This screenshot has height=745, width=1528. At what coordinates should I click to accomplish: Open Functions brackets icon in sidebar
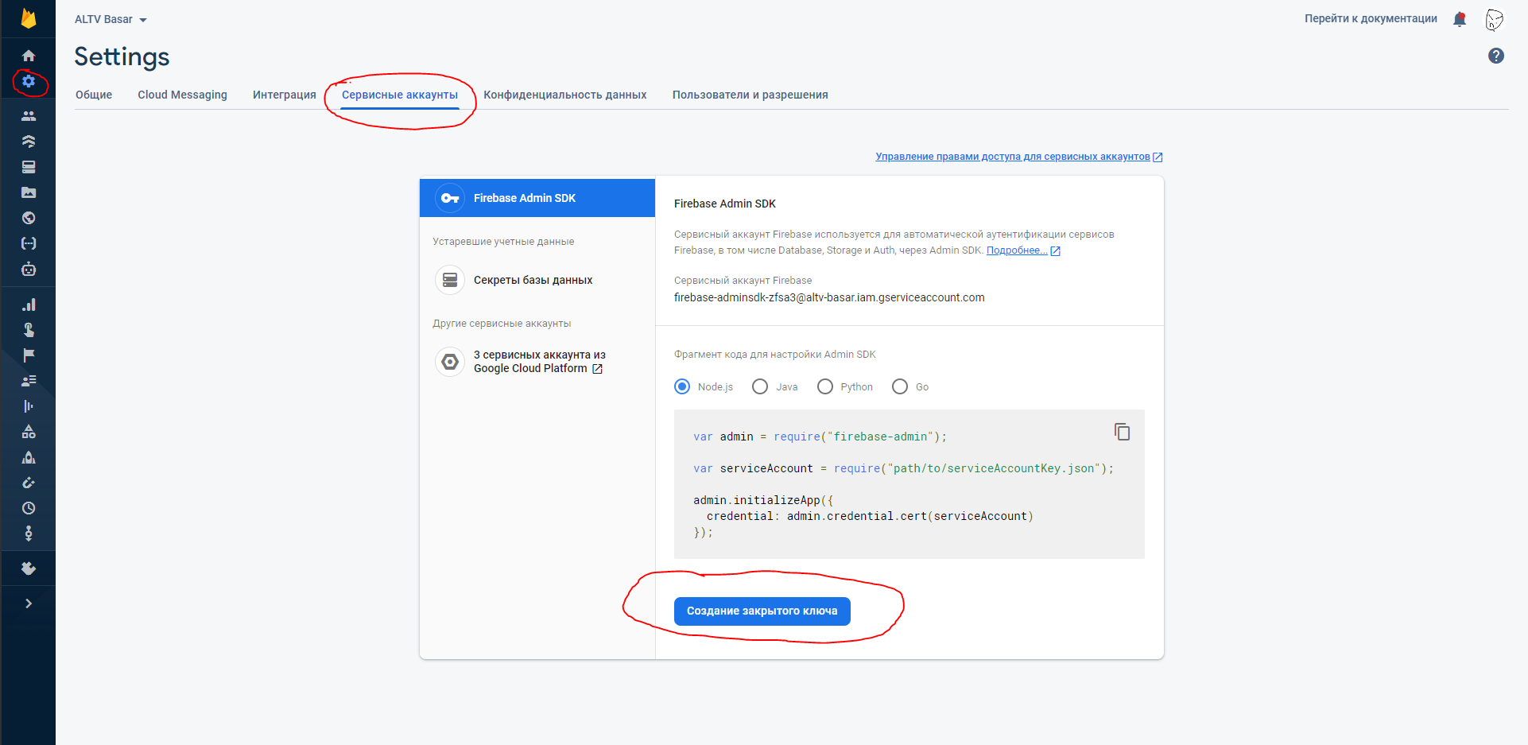coord(29,243)
